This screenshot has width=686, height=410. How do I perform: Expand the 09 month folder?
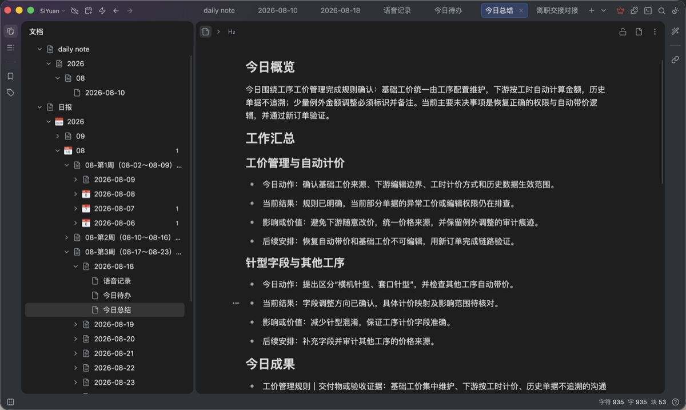click(x=58, y=136)
